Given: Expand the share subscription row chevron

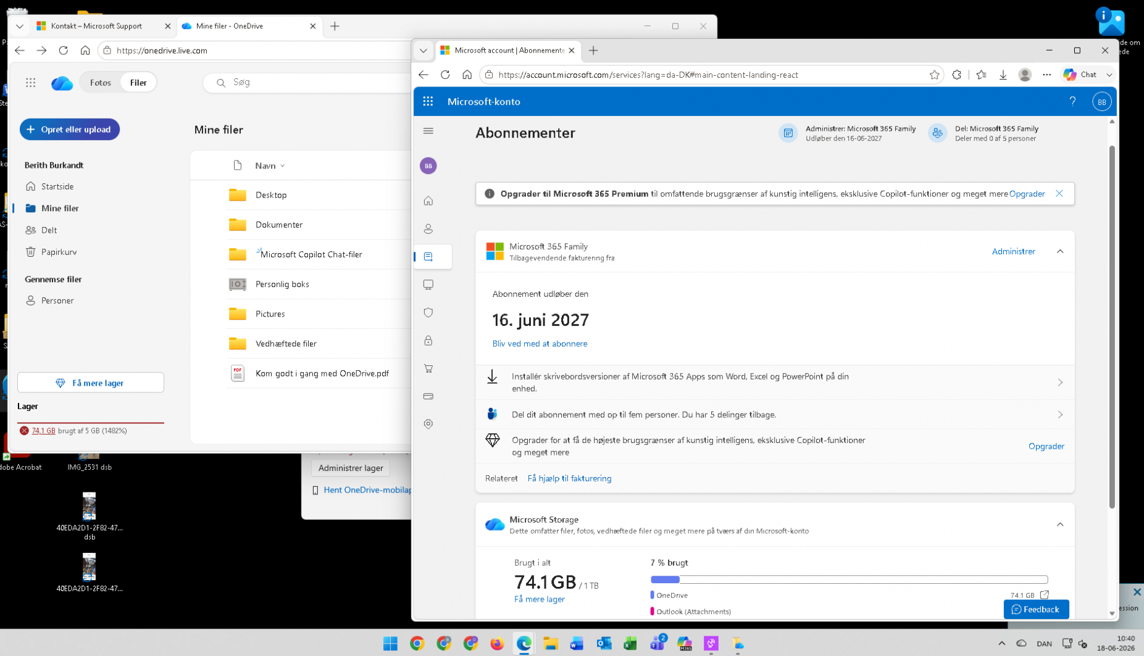Looking at the screenshot, I should pyautogui.click(x=1060, y=415).
